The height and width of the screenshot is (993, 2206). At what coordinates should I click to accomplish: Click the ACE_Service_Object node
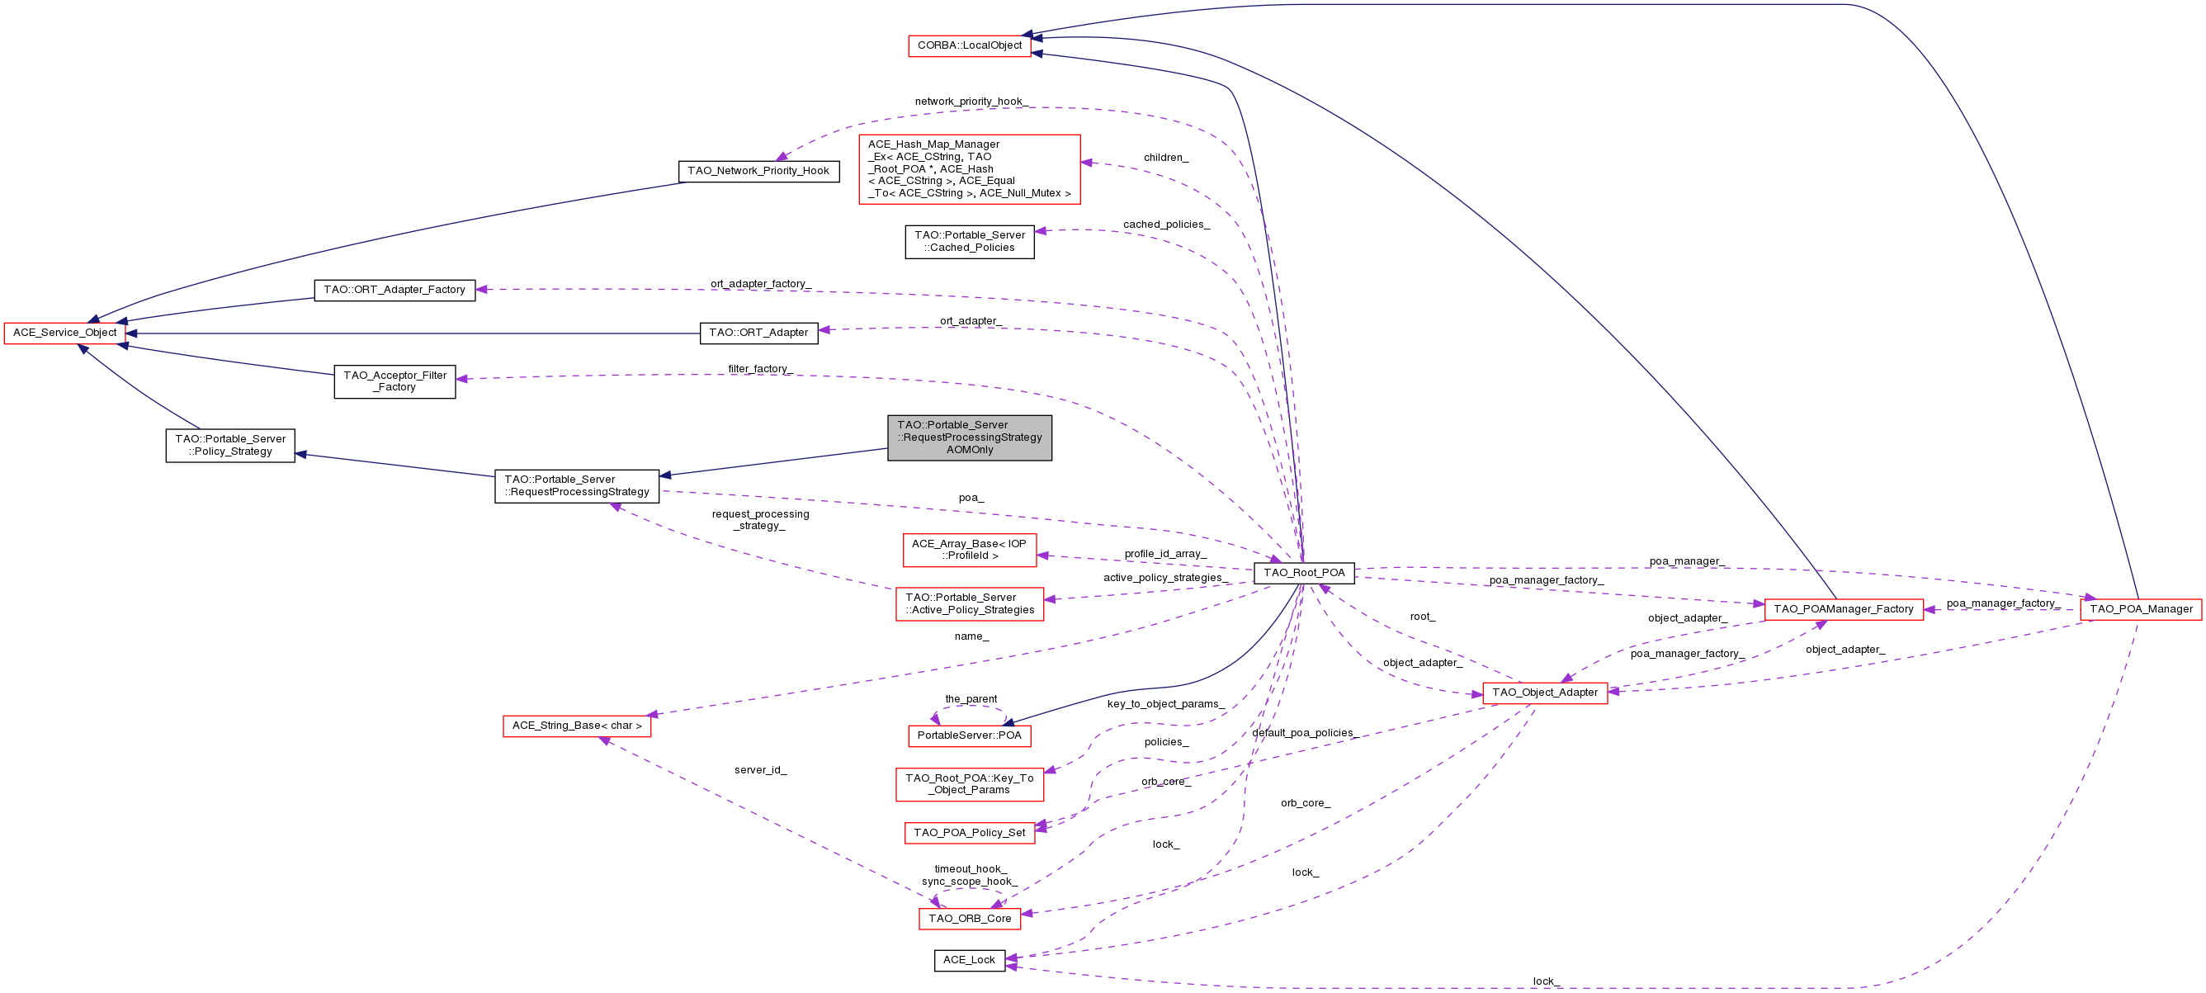point(64,333)
